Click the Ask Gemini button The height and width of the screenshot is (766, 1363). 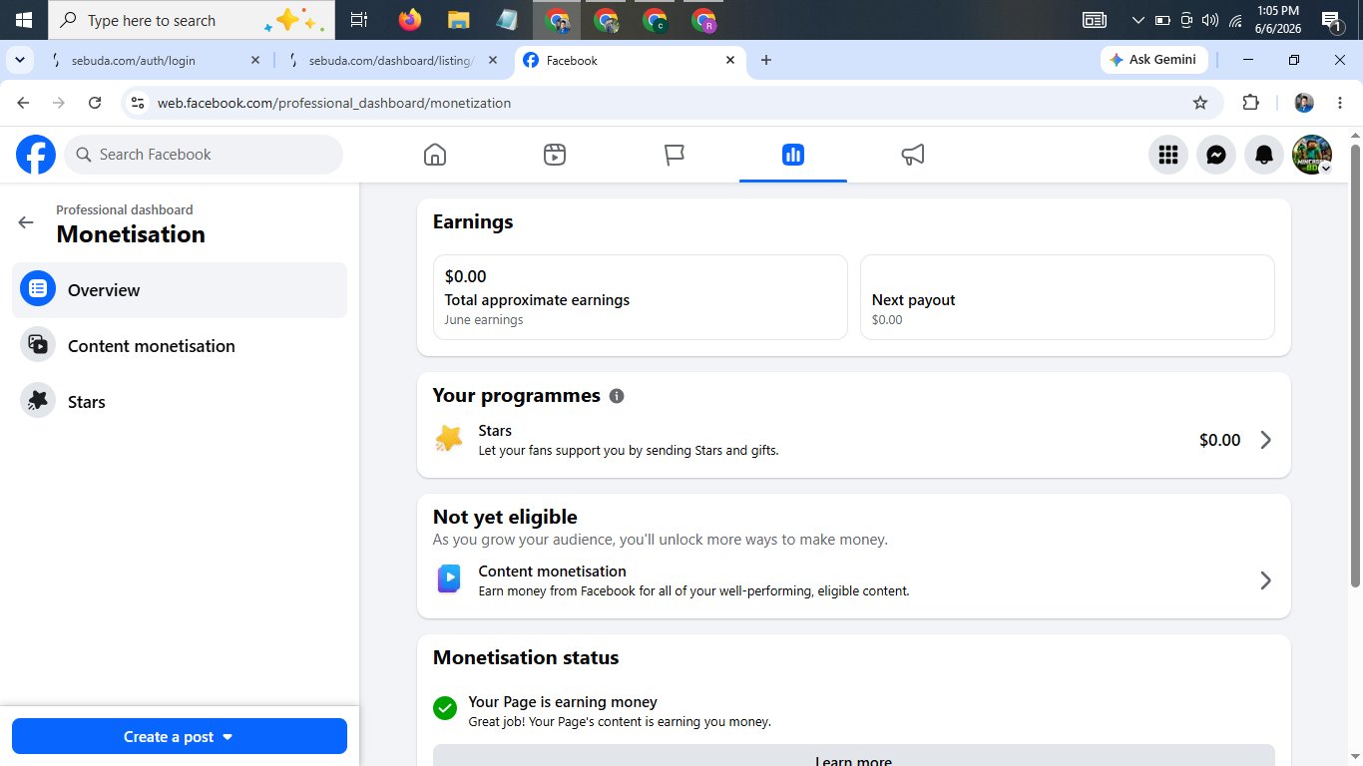click(1154, 60)
